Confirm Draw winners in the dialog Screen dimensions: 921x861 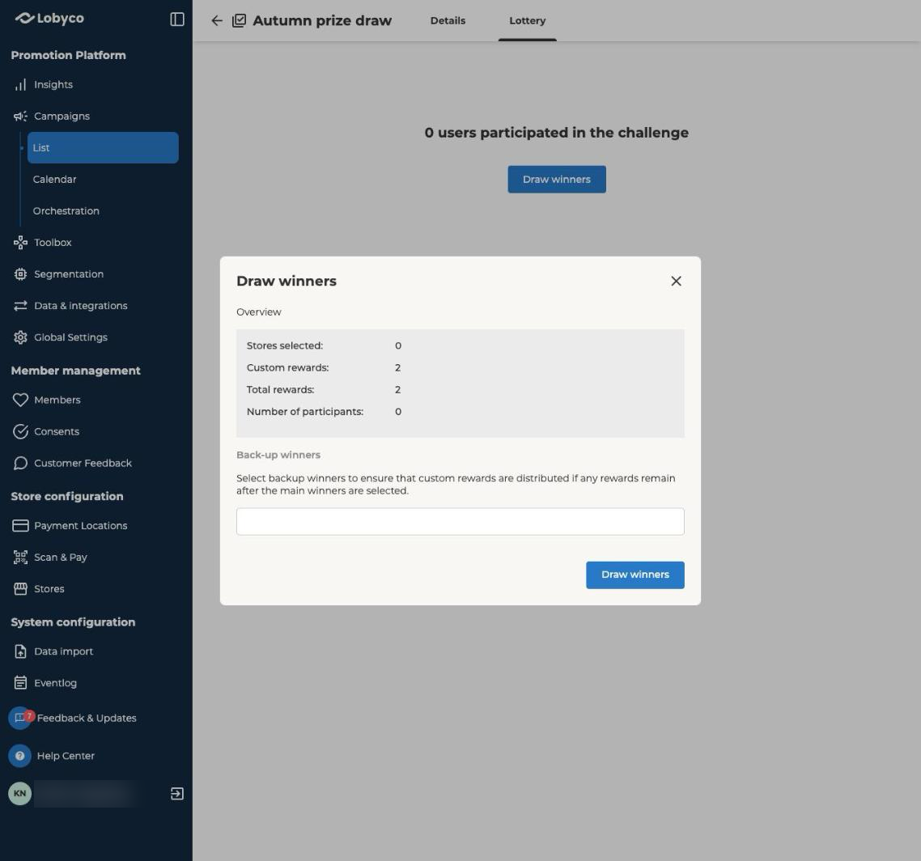tap(635, 575)
